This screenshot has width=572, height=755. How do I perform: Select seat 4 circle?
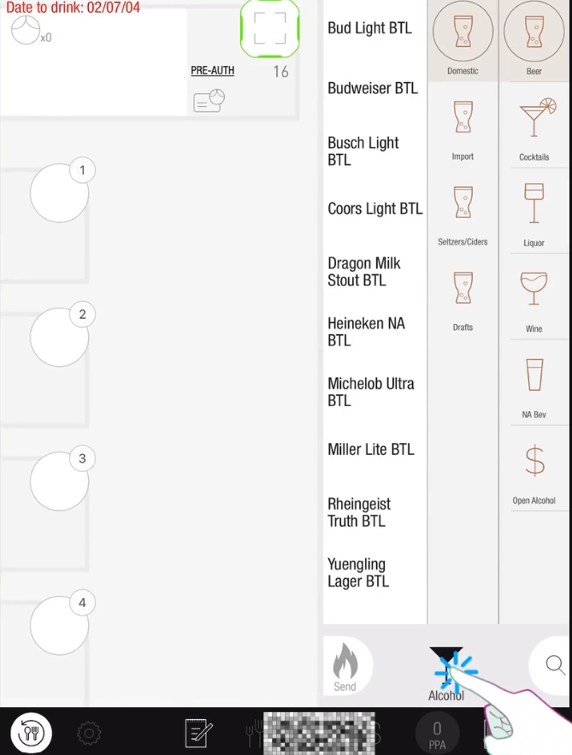click(60, 625)
